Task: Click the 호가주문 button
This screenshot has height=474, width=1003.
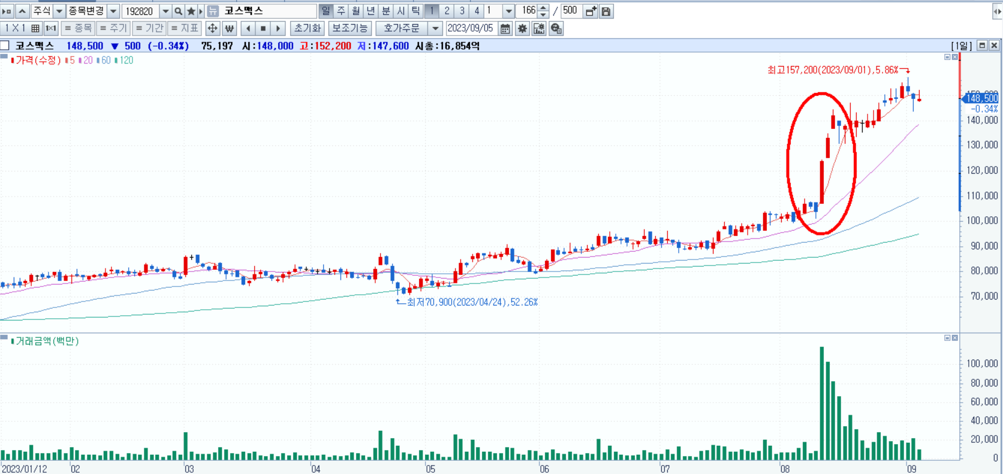Action: point(402,28)
